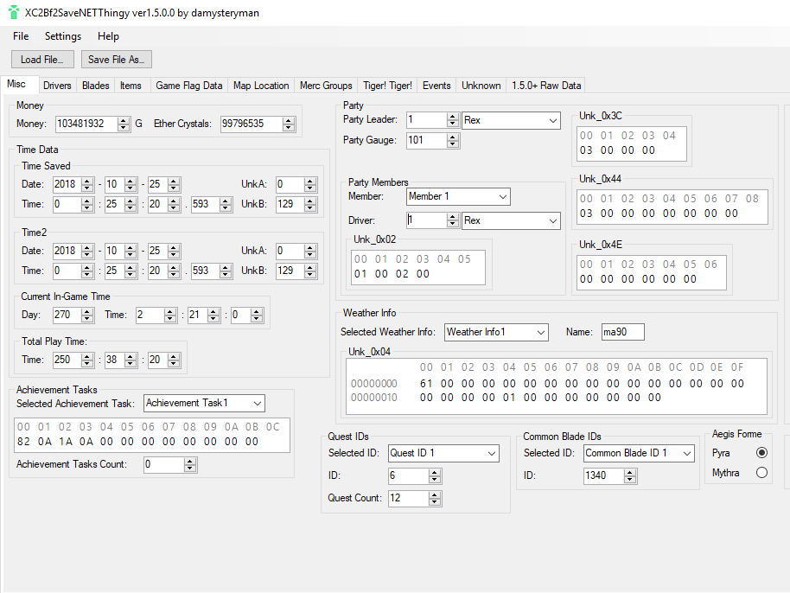Select the Mythra Aegis form
Viewport: 790px width, 593px height.
761,473
